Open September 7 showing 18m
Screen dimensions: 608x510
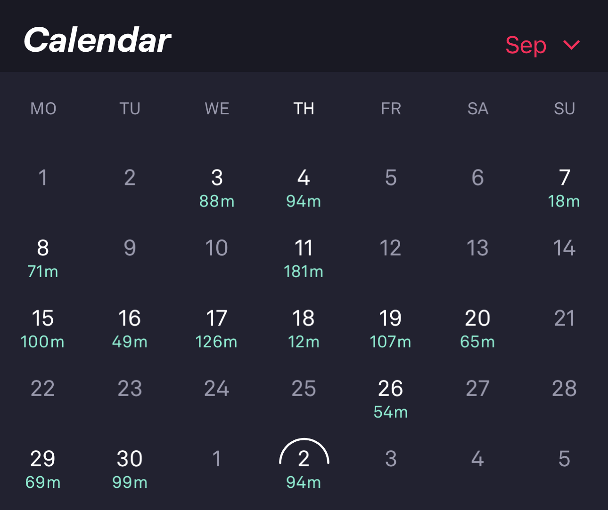(x=564, y=187)
